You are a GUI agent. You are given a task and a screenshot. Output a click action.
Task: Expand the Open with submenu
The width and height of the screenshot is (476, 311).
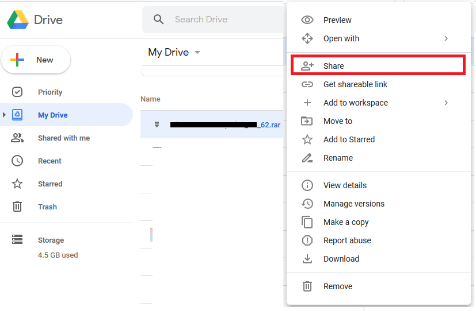[445, 38]
